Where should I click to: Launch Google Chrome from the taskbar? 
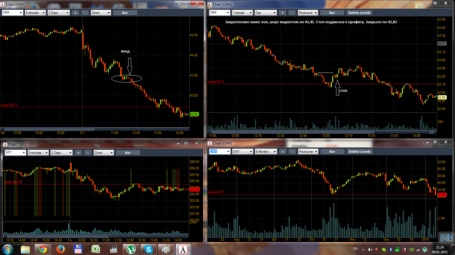(x=43, y=250)
